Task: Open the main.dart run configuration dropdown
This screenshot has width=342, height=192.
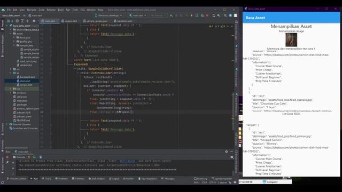Action: tap(138, 15)
